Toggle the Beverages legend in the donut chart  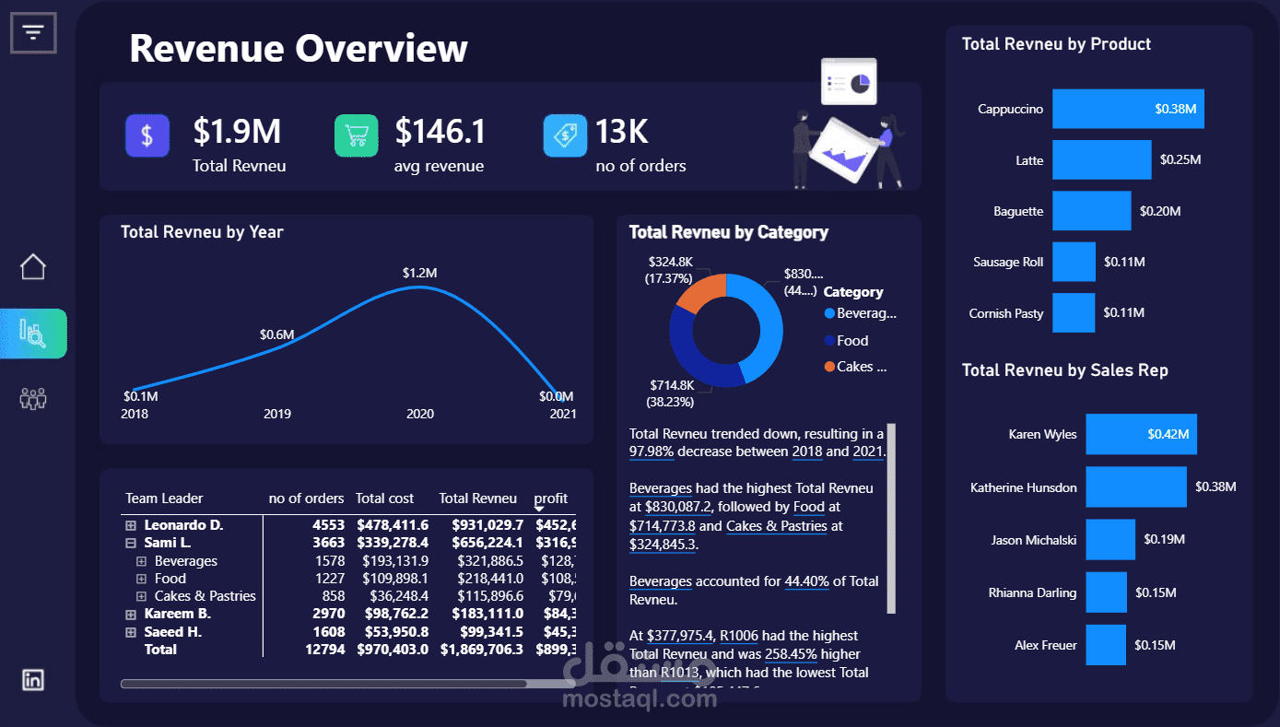(x=860, y=313)
